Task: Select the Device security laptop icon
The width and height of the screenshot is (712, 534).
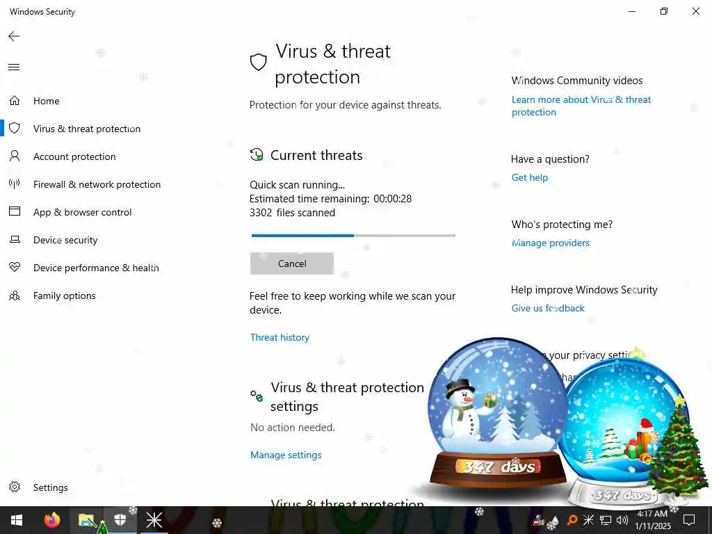Action: (x=15, y=239)
